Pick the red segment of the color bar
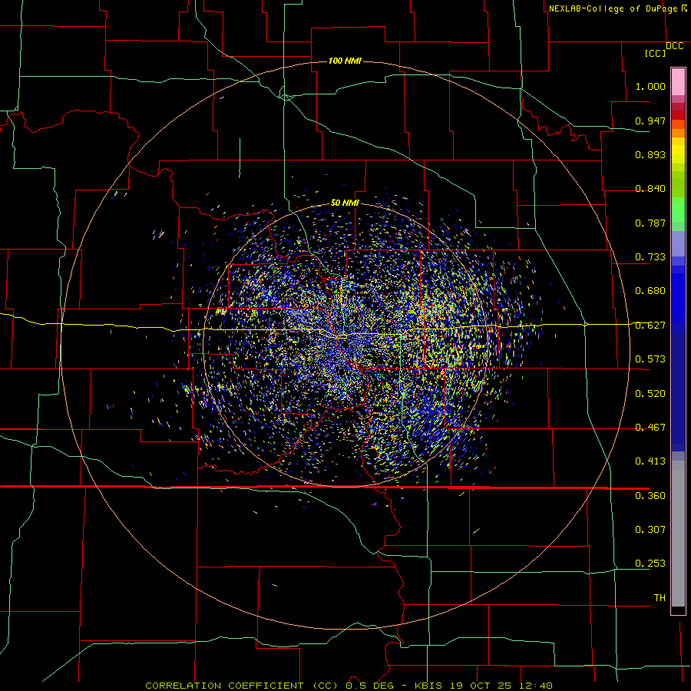The height and width of the screenshot is (691, 691). coord(678,114)
